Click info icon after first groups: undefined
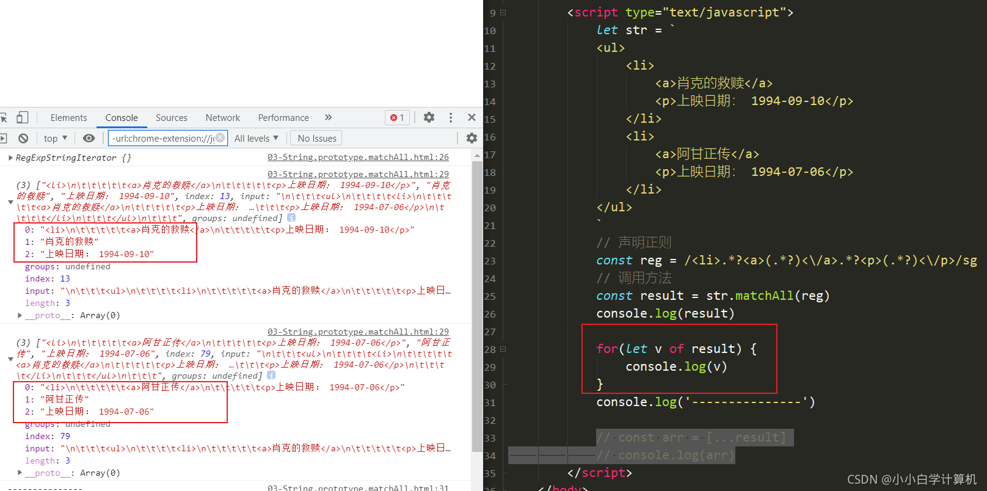The width and height of the screenshot is (987, 491). coord(291,218)
